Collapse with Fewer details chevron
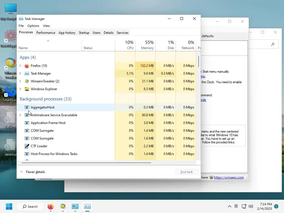The width and height of the screenshot is (284, 213). (x=21, y=172)
